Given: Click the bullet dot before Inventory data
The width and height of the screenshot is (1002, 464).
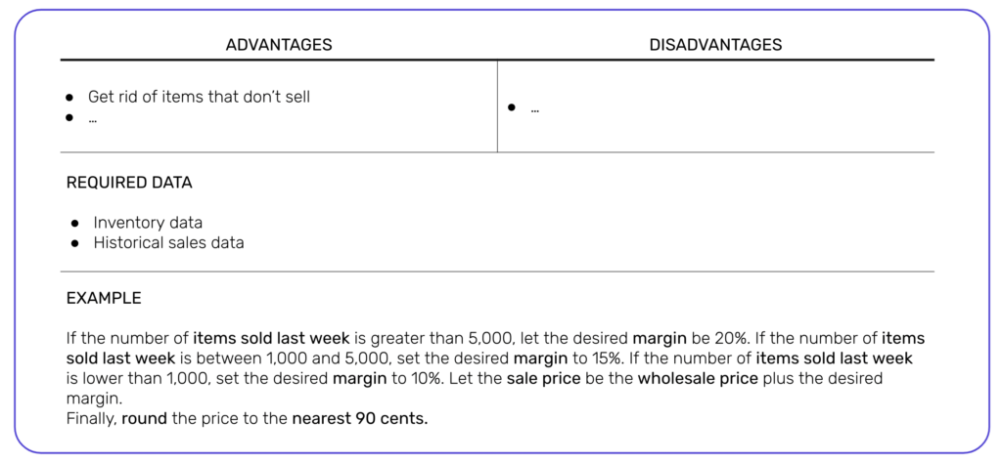Looking at the screenshot, I should pyautogui.click(x=75, y=224).
